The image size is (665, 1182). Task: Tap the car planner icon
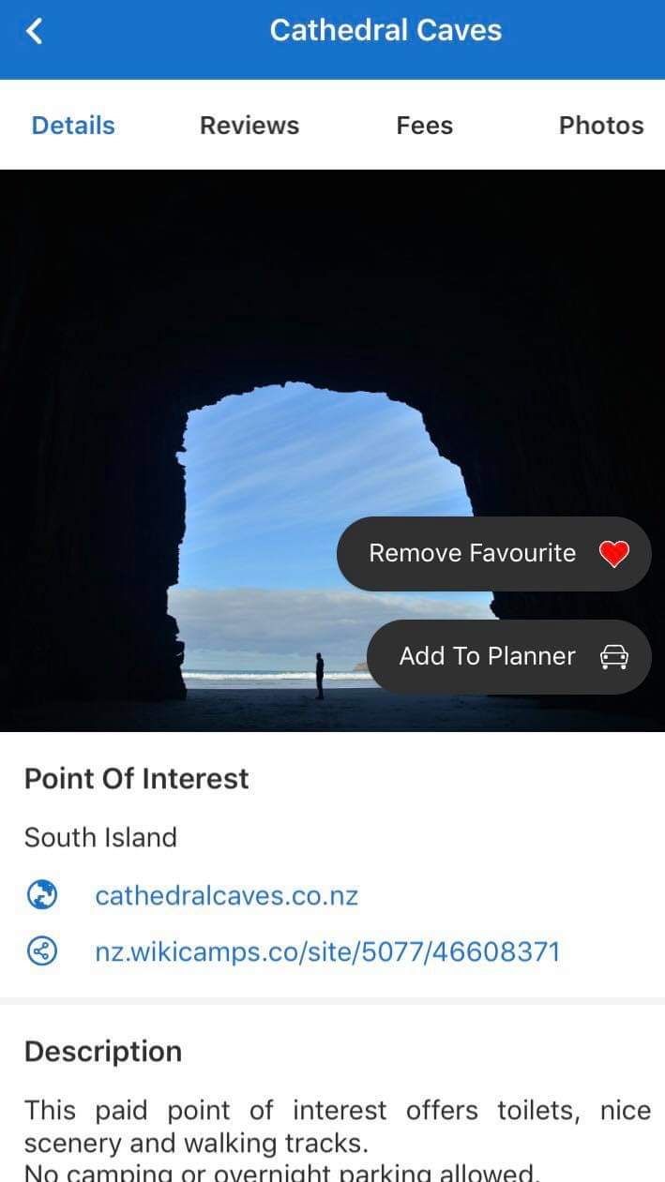[x=613, y=657]
